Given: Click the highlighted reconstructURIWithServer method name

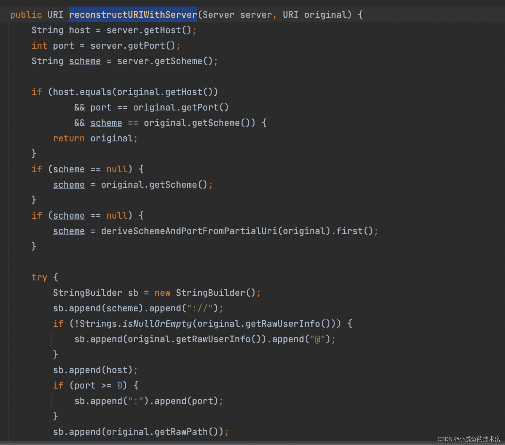Looking at the screenshot, I should (133, 15).
